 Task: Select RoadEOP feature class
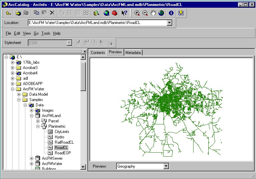point(63,153)
